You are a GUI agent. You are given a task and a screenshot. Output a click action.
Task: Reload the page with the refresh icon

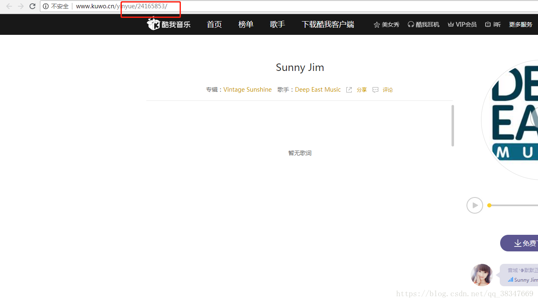pyautogui.click(x=32, y=6)
